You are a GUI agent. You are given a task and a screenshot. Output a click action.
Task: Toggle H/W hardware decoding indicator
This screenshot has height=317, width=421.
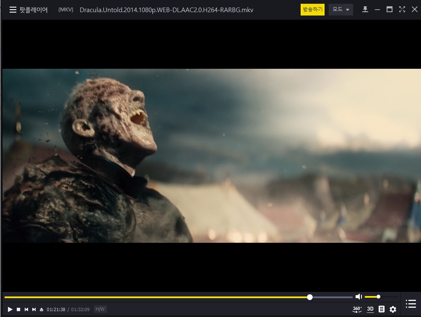click(100, 309)
